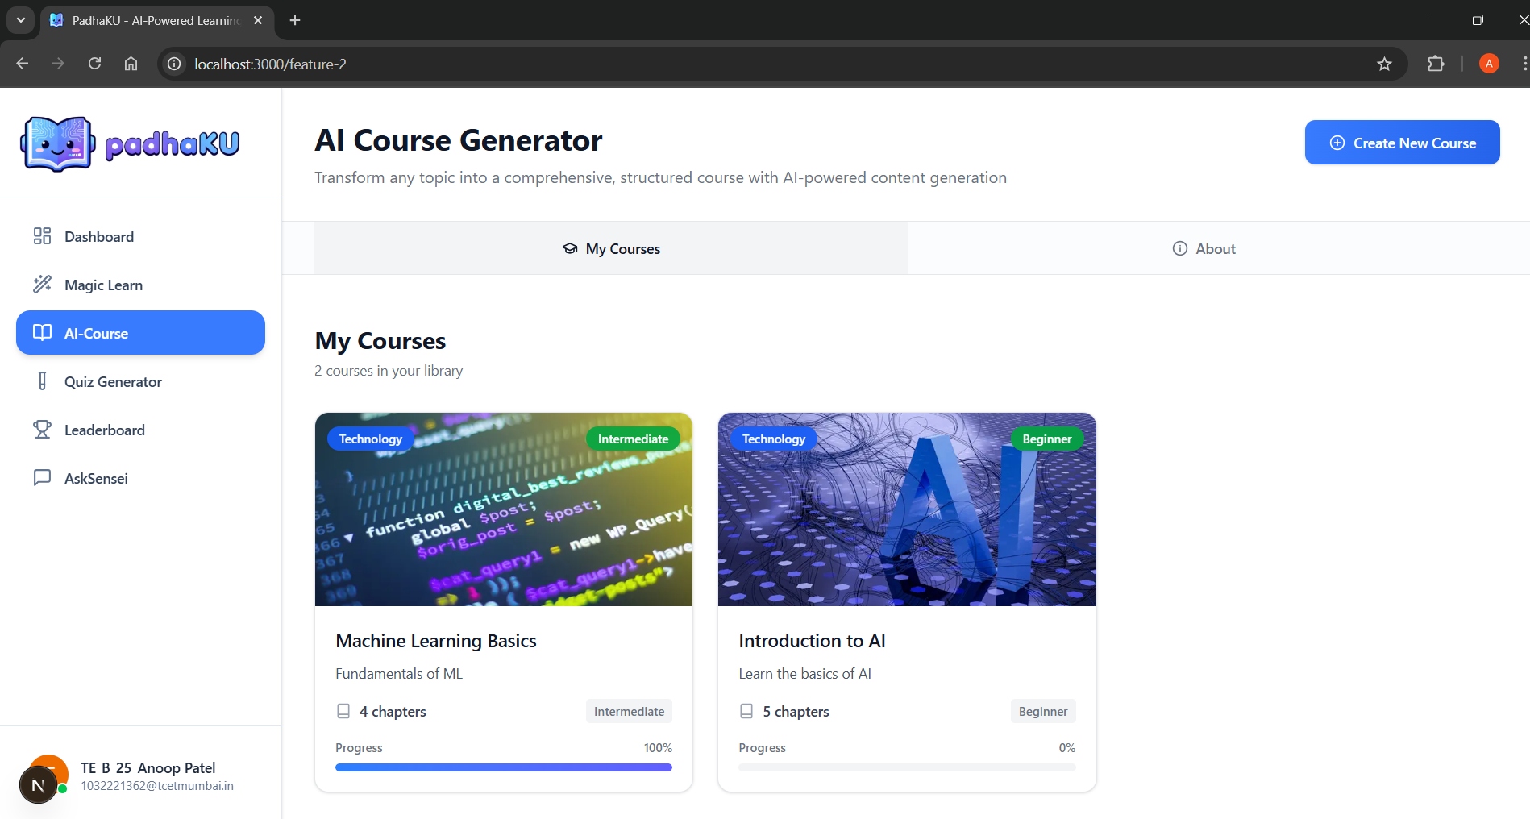The height and width of the screenshot is (819, 1530).
Task: Click the AI-Course open book icon
Action: (42, 333)
